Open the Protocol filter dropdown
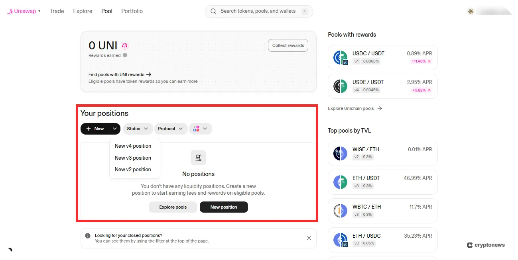518x260 pixels. pos(171,128)
